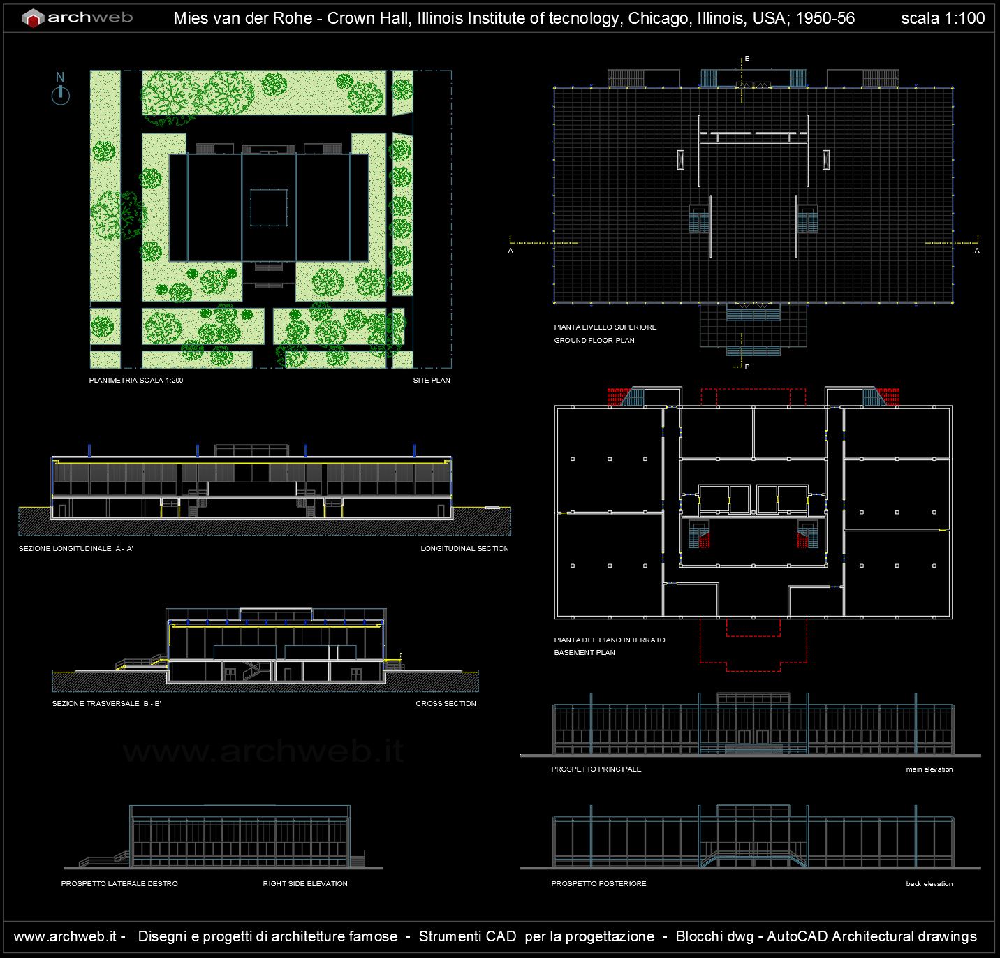Click the longitudinal section drawing
Image resolution: width=1000 pixels, height=958 pixels.
pos(265,489)
